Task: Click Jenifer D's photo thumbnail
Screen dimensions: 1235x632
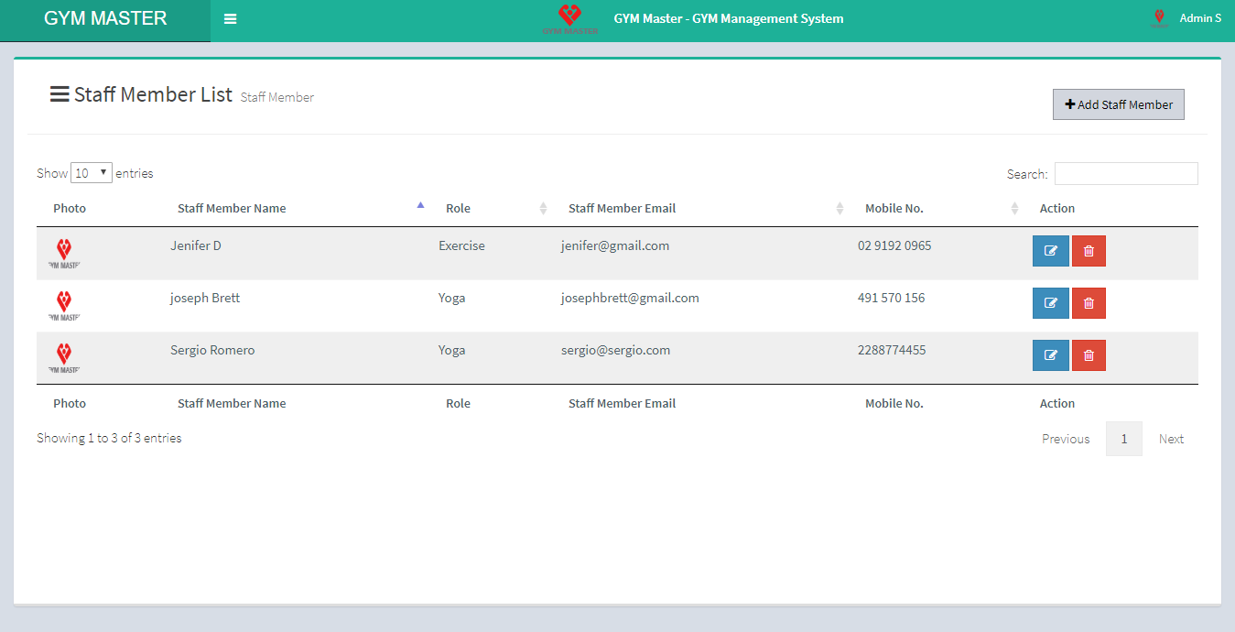Action: click(64, 253)
